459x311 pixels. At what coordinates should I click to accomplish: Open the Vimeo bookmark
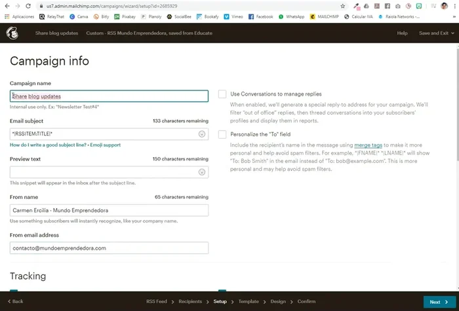click(233, 16)
